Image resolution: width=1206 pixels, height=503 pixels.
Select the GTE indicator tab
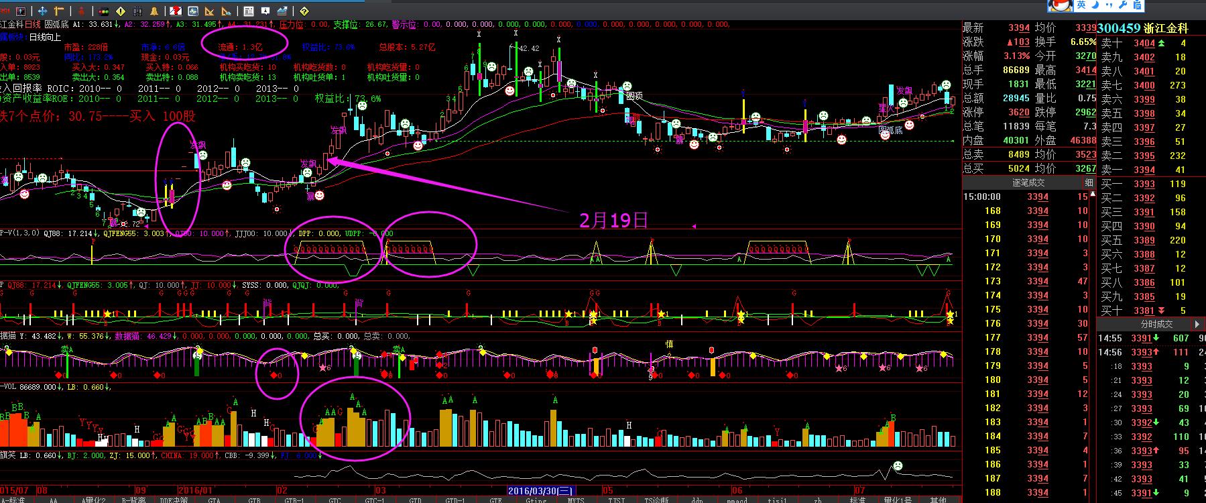(x=495, y=499)
